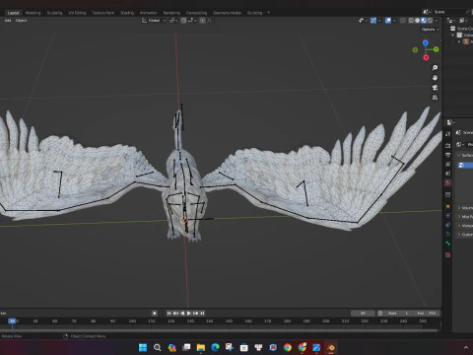Image resolution: width=473 pixels, height=355 pixels.
Task: Select wireframe viewport shading
Action: pyautogui.click(x=411, y=21)
